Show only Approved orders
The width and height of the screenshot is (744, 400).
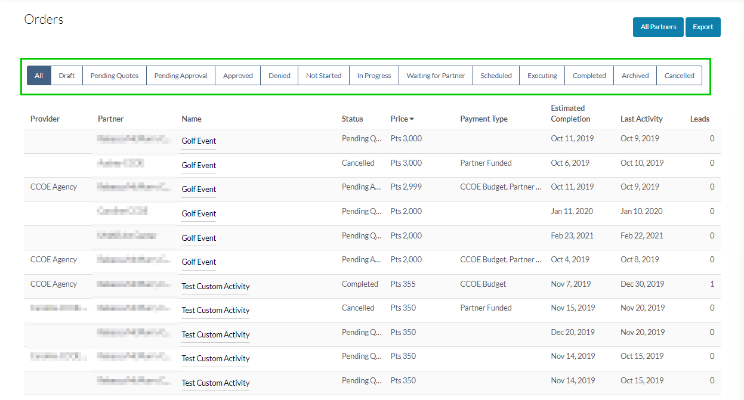(x=237, y=75)
